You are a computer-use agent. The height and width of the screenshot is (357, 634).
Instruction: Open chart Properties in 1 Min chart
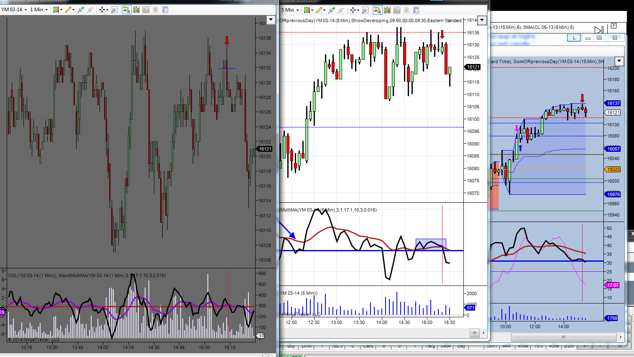165,10
